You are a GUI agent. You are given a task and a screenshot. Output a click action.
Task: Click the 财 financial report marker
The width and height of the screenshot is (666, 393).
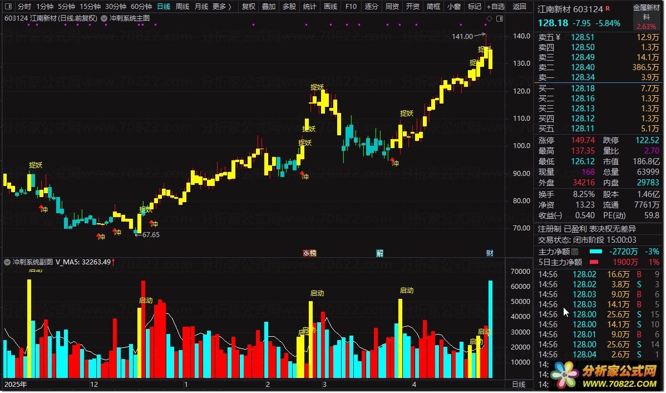coord(489,253)
